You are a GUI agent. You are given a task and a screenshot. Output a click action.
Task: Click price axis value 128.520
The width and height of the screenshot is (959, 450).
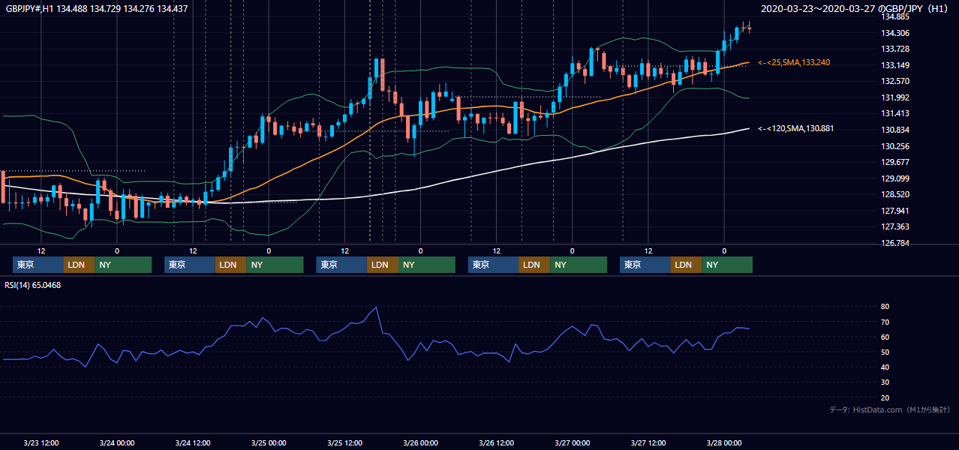click(895, 194)
